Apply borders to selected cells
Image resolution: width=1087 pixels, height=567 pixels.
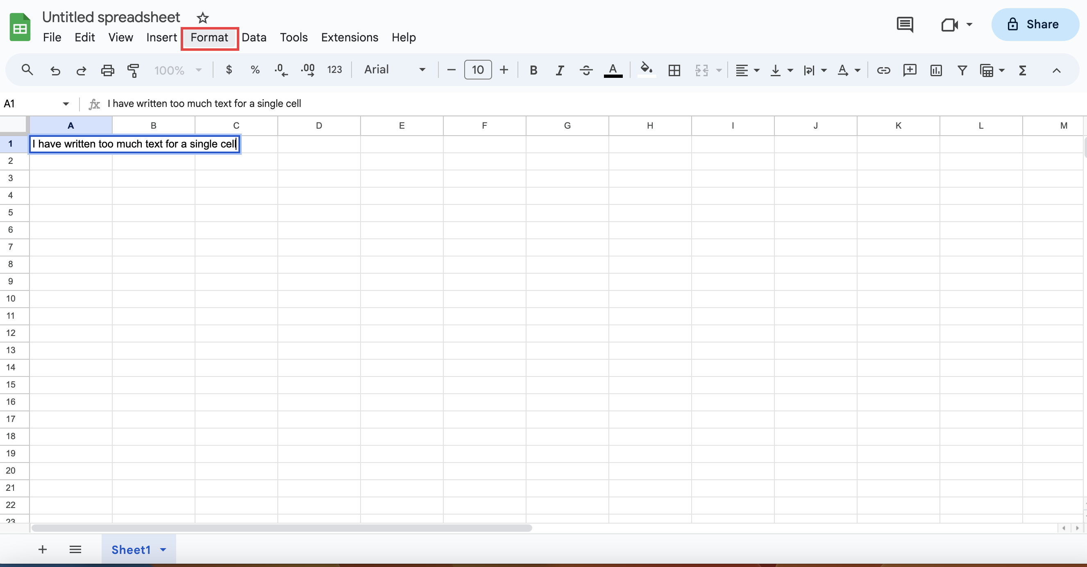click(x=674, y=70)
